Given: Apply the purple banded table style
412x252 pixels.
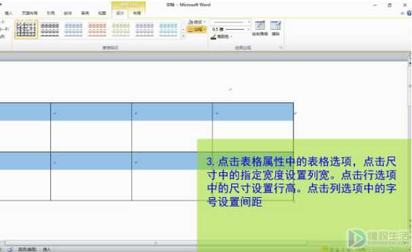Looking at the screenshot, I should (x=144, y=29).
